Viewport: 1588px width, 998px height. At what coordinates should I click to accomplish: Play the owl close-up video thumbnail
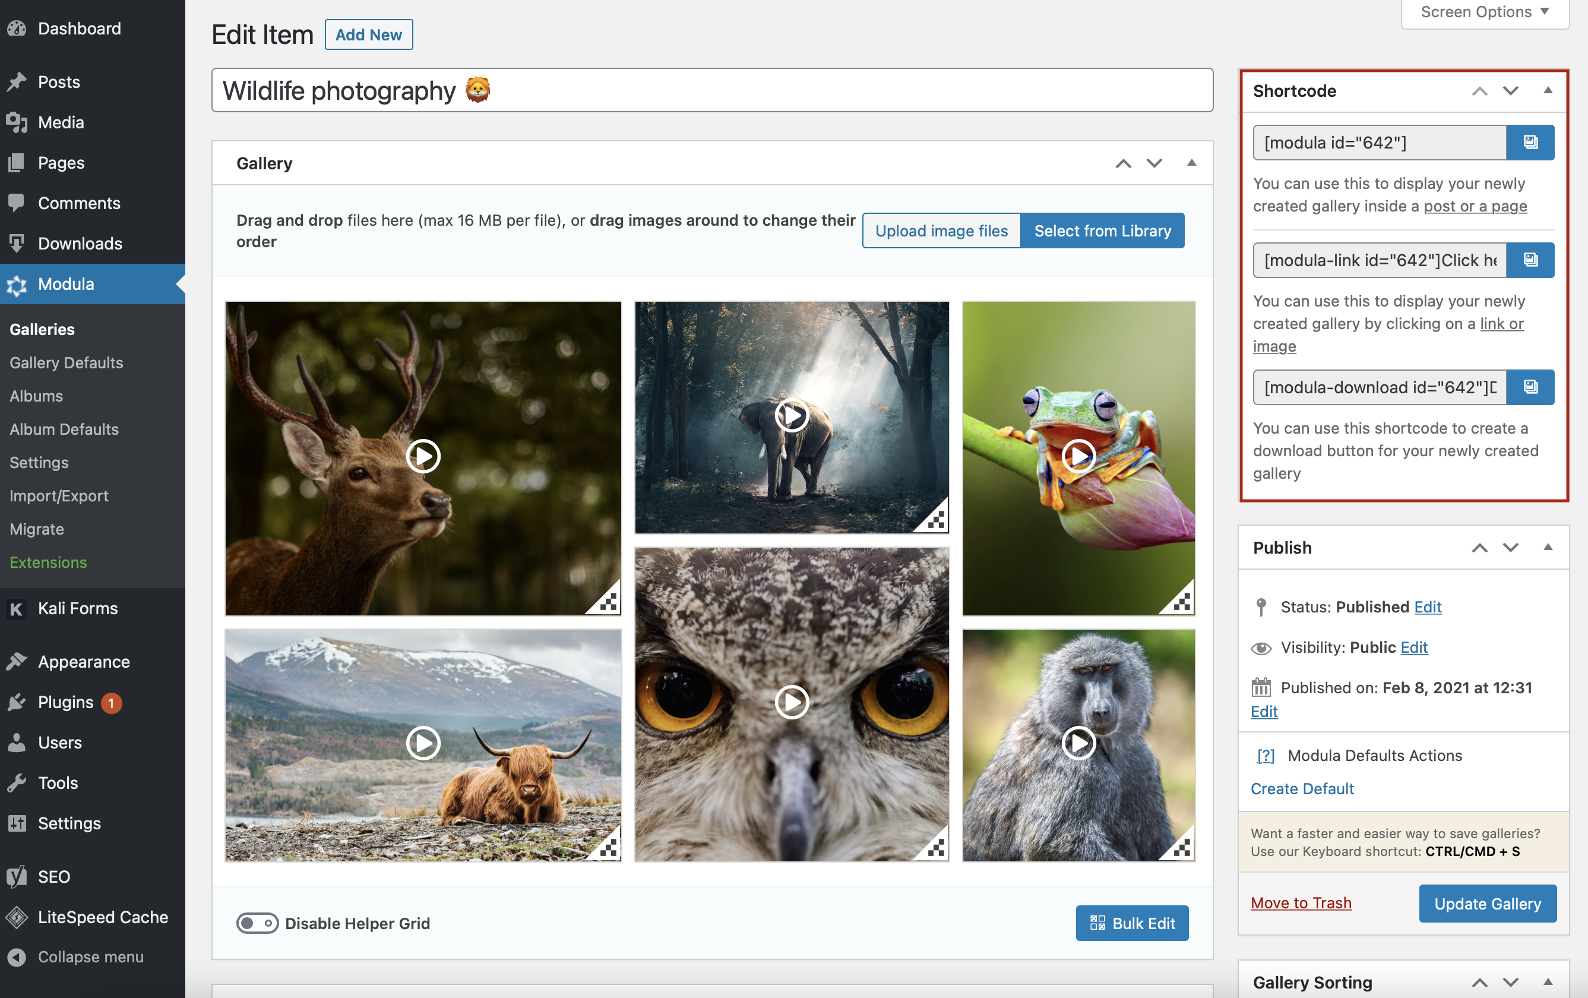tap(792, 702)
